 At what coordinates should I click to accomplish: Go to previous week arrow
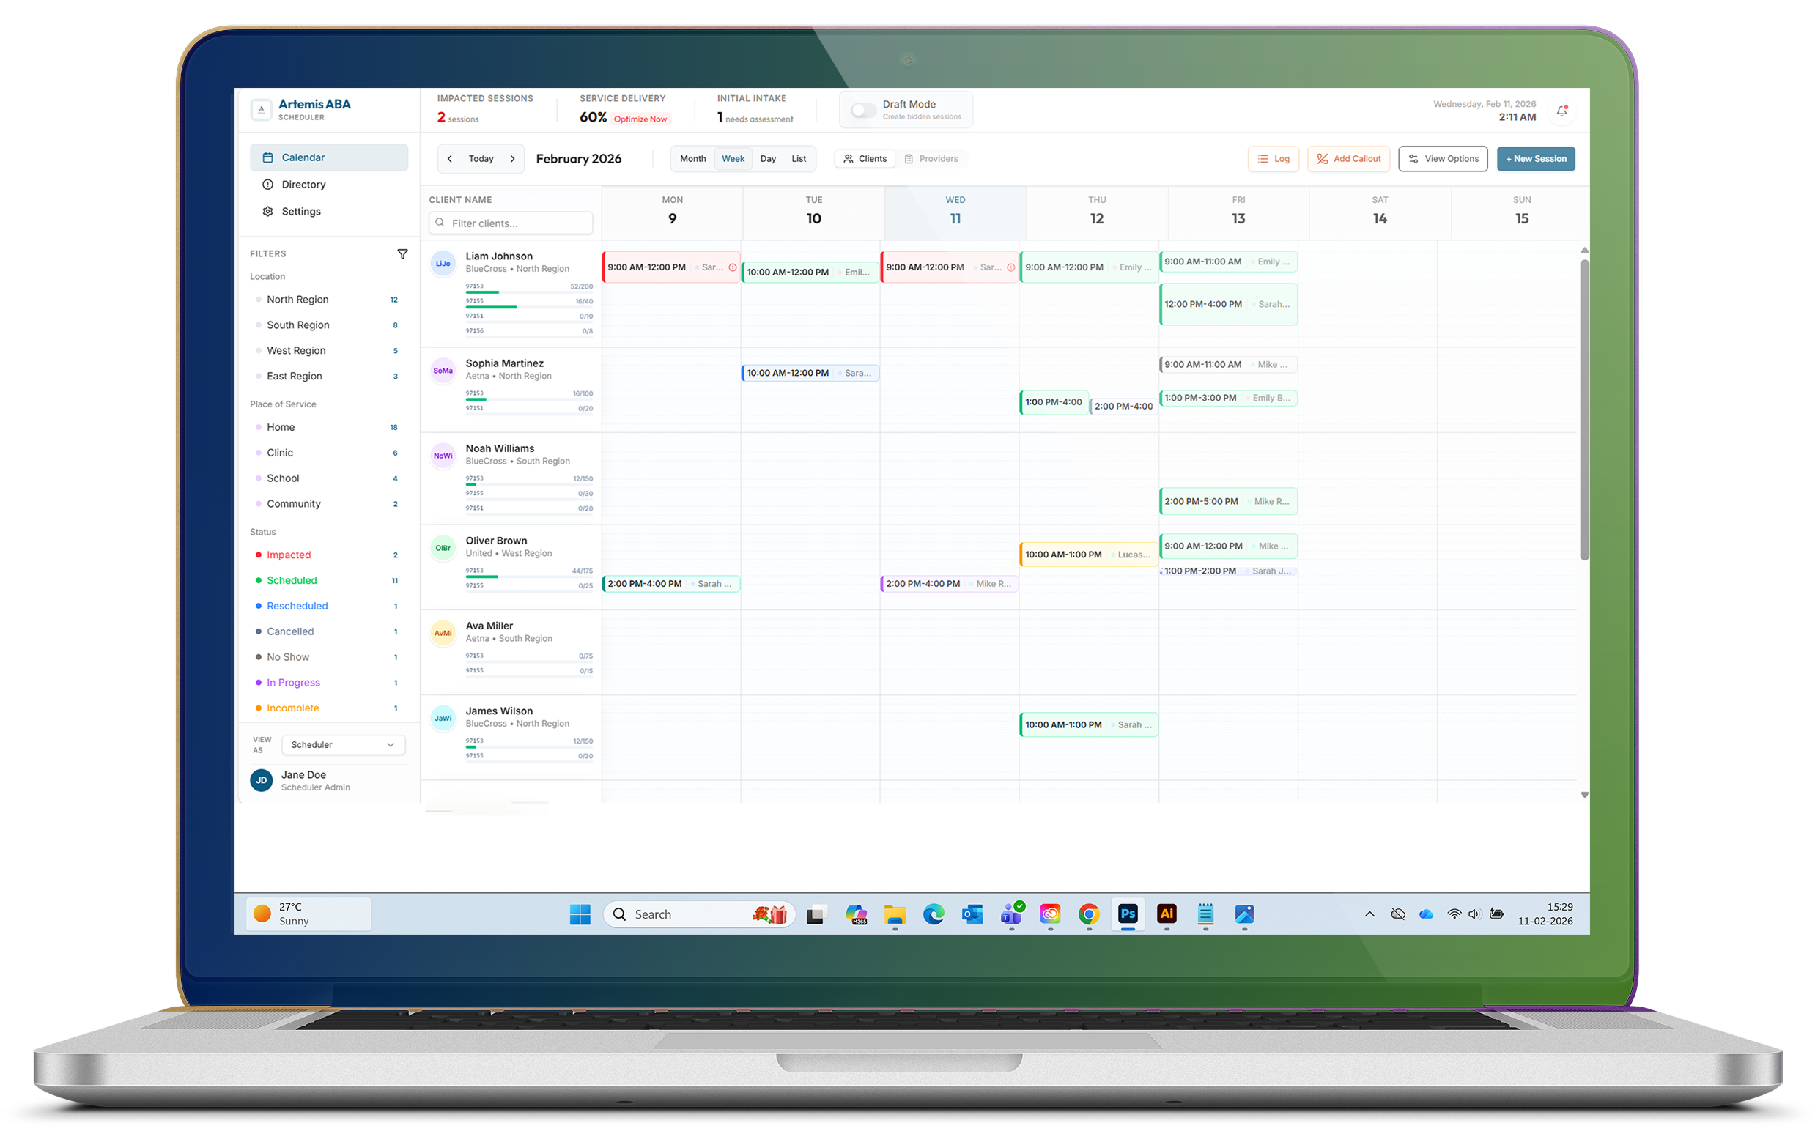(x=449, y=159)
